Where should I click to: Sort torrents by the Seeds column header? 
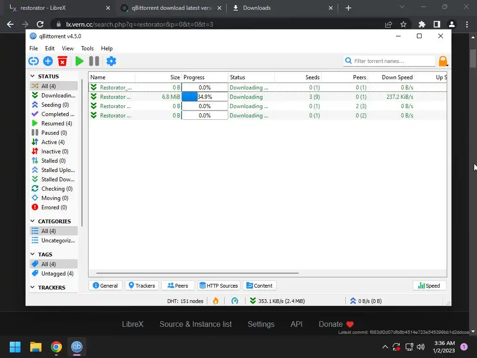(298, 77)
